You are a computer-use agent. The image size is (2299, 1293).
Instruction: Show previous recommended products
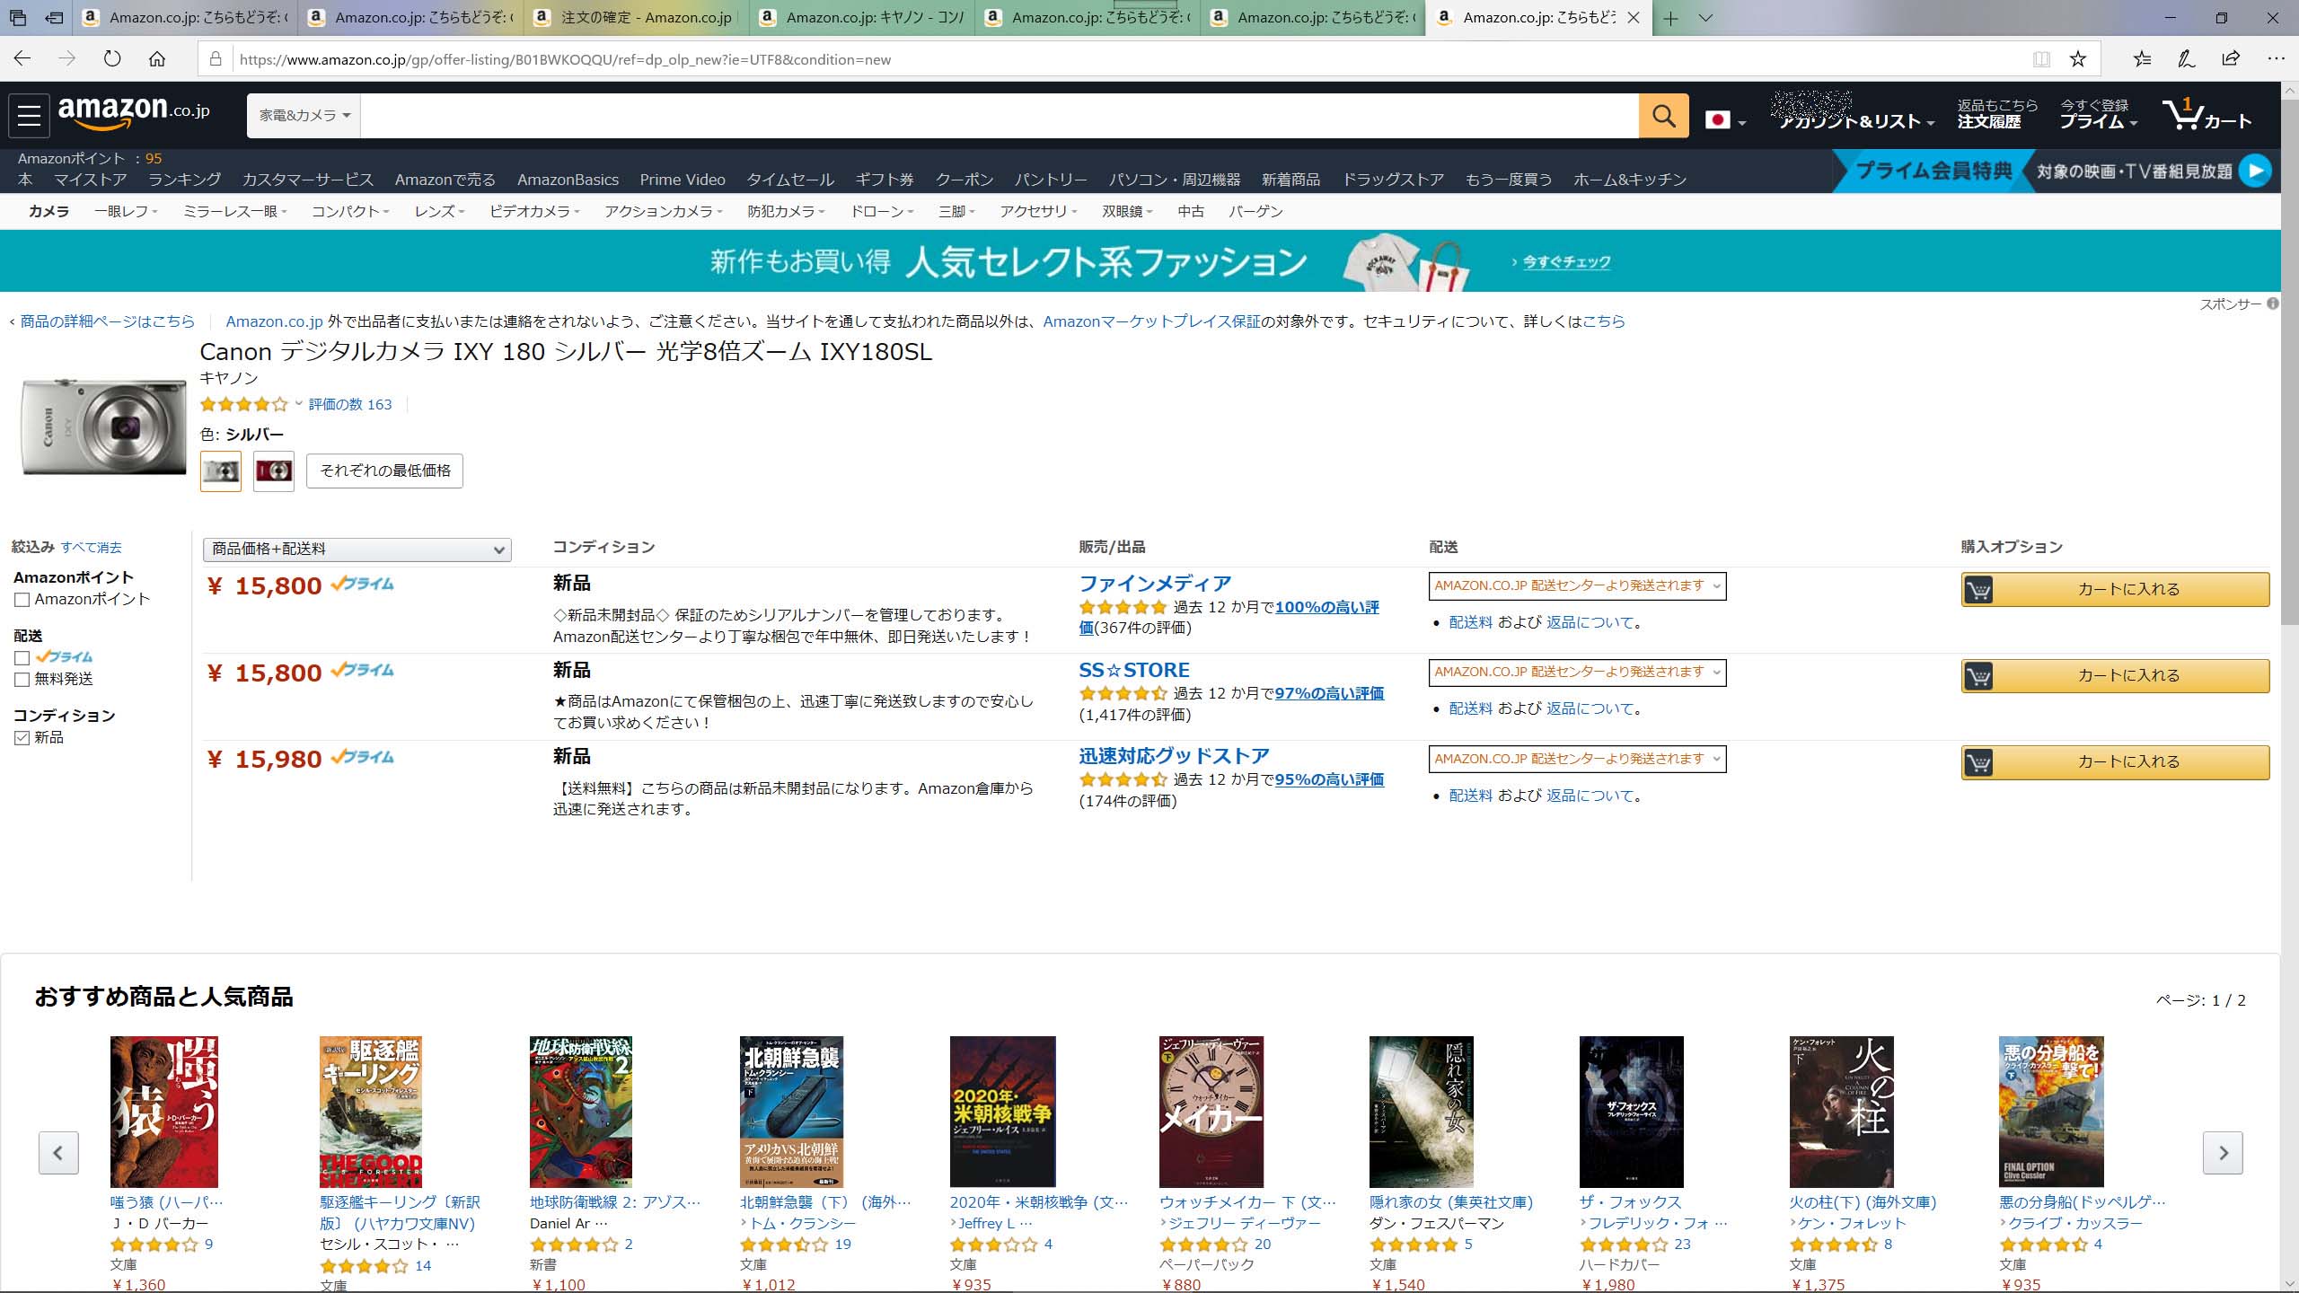58,1153
